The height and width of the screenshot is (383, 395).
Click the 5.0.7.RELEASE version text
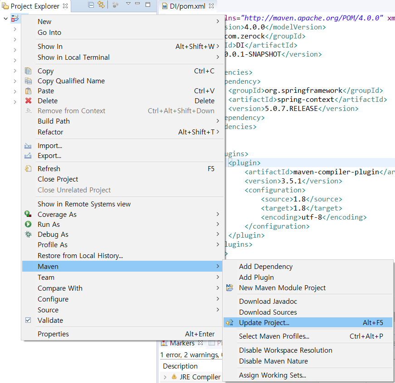[x=292, y=109]
